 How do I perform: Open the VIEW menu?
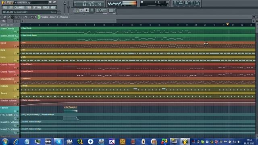click(29, 7)
